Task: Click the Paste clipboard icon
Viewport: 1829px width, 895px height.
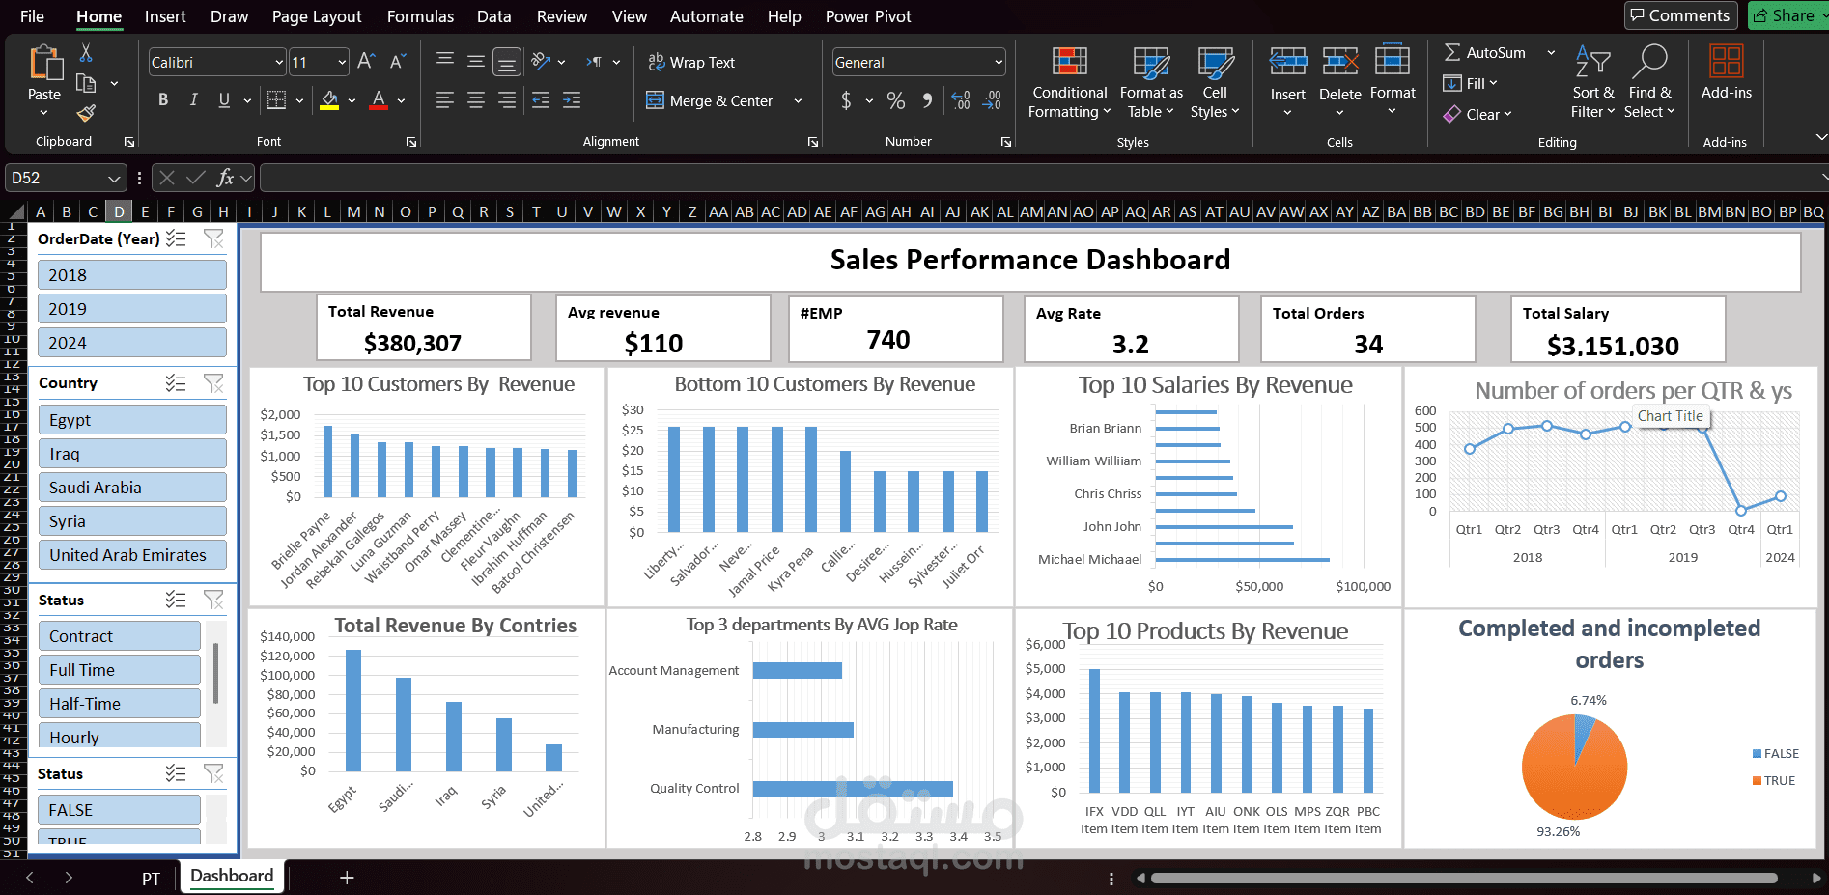Action: [x=43, y=64]
